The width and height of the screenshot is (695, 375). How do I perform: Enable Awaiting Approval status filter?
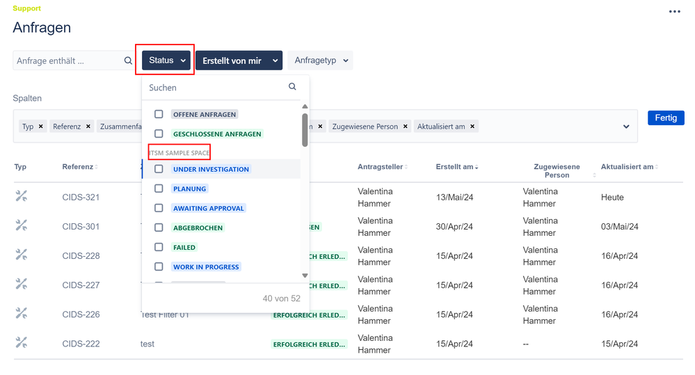(159, 208)
